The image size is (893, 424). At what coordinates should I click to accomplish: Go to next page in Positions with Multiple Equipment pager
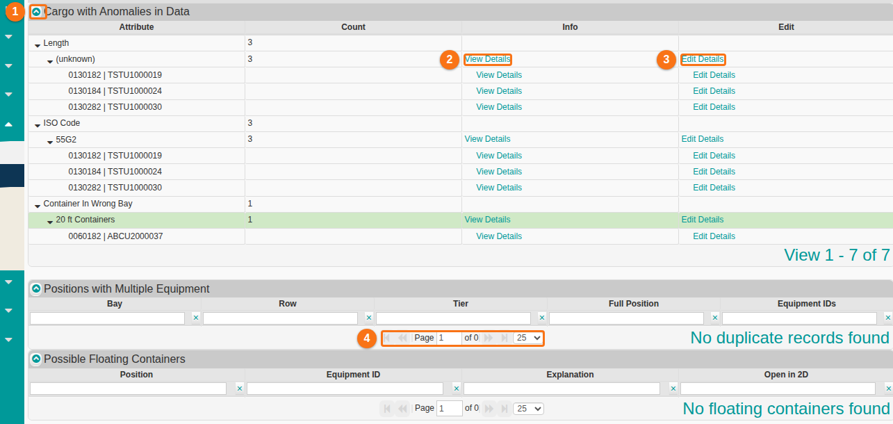pos(489,338)
